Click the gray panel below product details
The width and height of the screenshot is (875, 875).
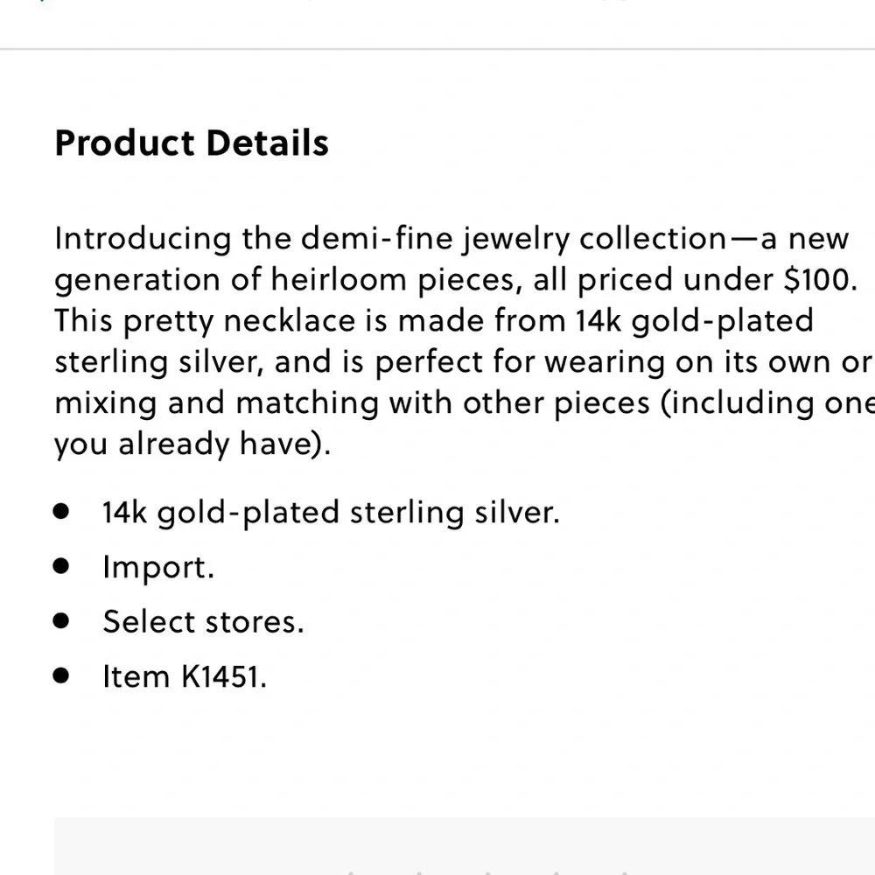coord(465,846)
